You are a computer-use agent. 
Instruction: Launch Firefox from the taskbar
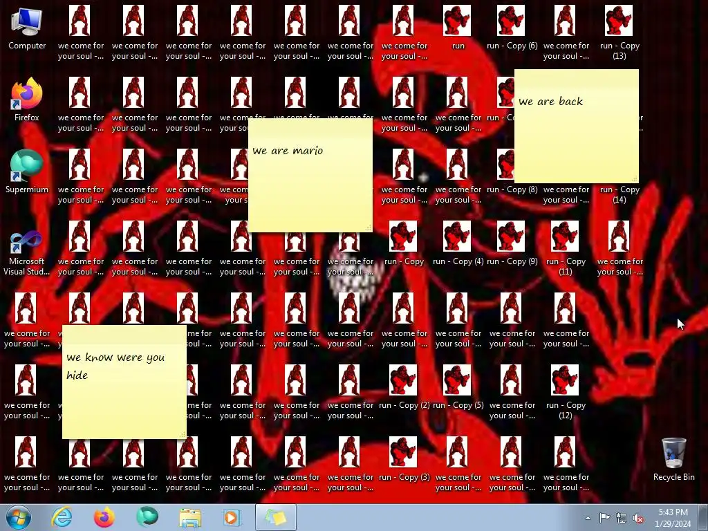point(104,517)
